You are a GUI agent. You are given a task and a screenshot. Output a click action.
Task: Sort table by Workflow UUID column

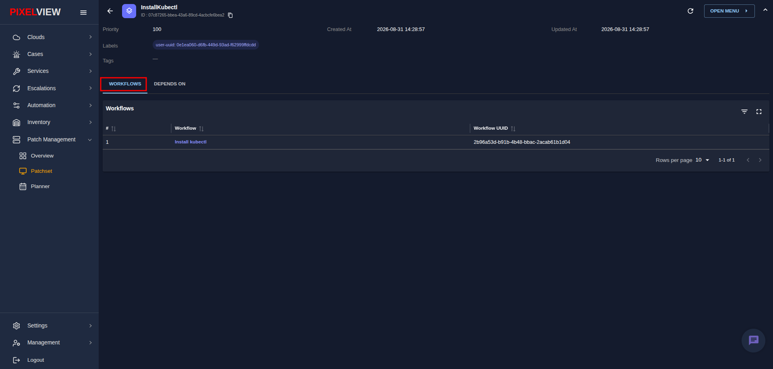coord(513,129)
